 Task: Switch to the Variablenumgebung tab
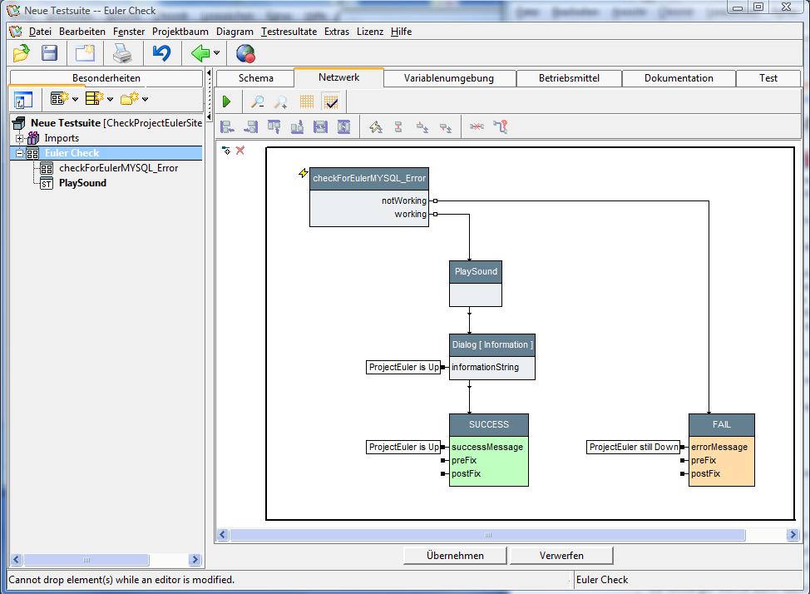pos(449,78)
